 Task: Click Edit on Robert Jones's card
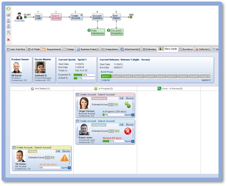click(x=122, y=125)
